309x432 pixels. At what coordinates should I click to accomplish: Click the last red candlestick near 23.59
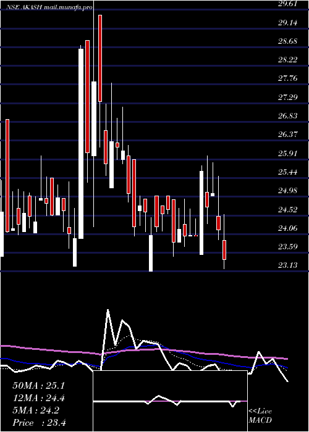pyautogui.click(x=224, y=249)
